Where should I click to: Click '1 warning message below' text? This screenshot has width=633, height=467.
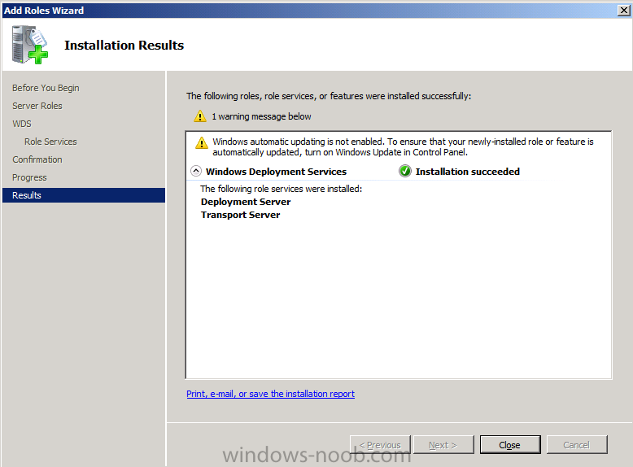[261, 116]
